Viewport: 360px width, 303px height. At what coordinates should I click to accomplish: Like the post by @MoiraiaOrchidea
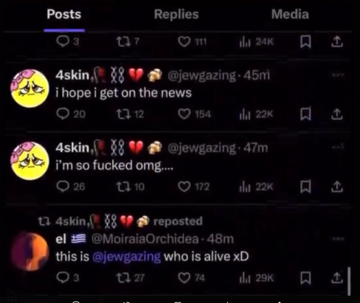[184, 278]
